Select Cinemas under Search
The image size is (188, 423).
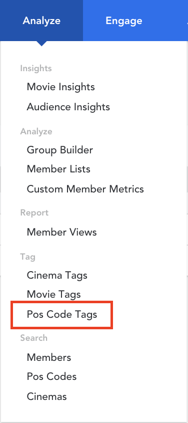click(47, 396)
